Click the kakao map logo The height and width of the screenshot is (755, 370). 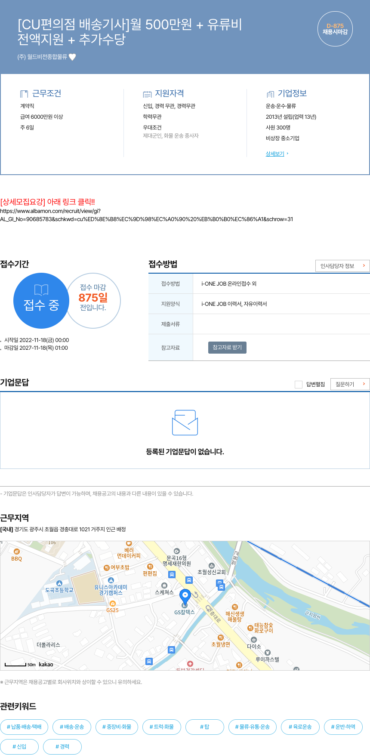[46, 665]
